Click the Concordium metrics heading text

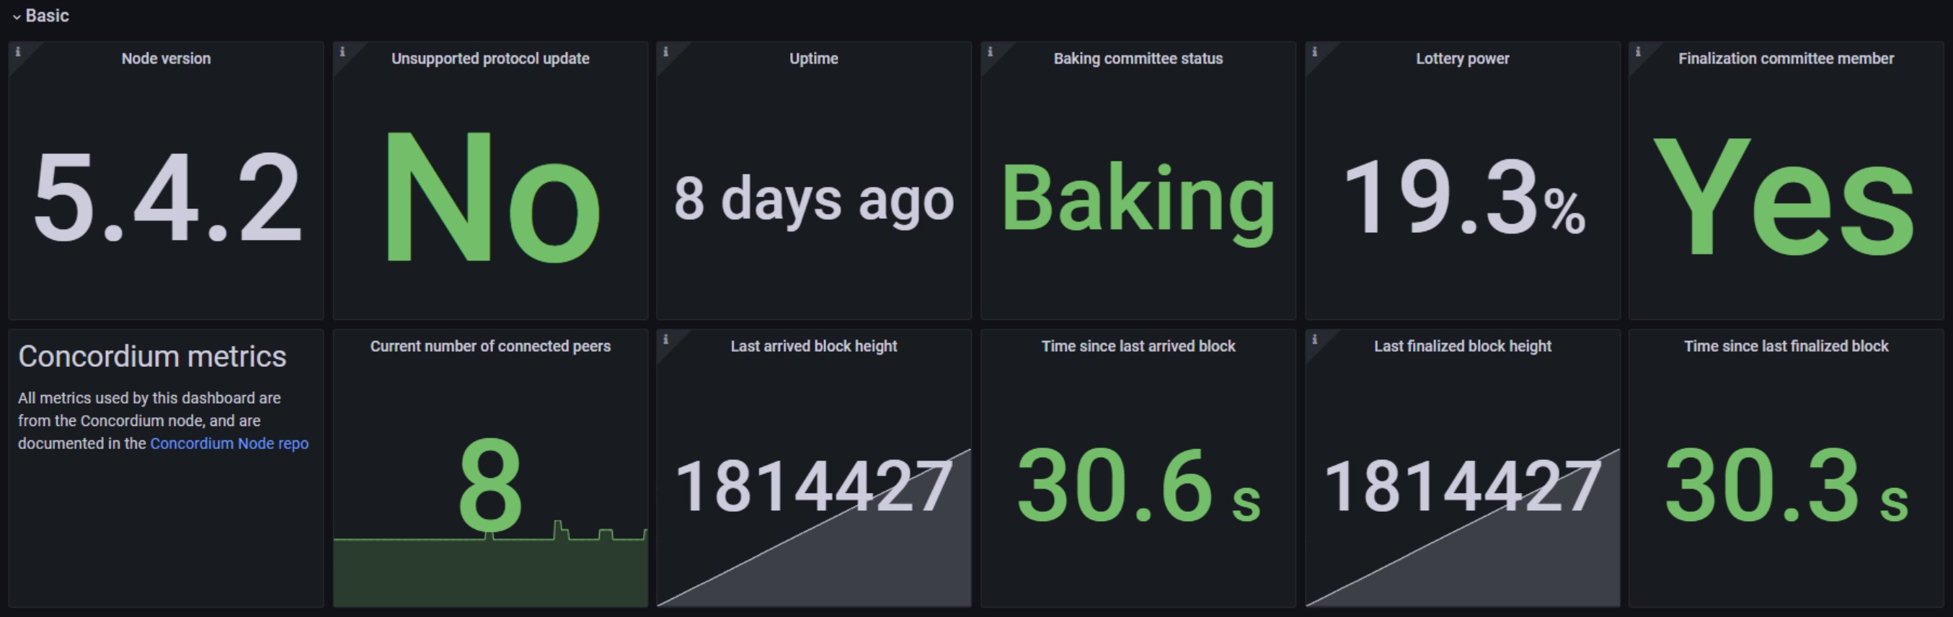(152, 357)
